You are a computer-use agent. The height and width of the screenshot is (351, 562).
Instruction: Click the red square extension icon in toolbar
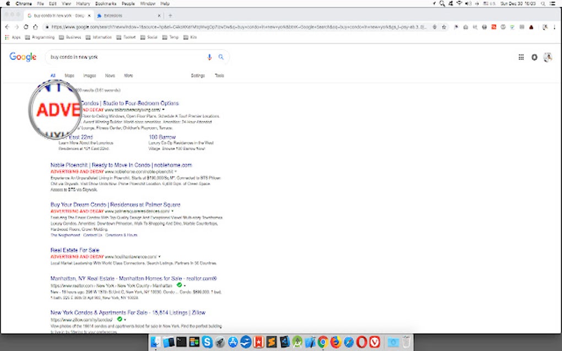coord(494,27)
